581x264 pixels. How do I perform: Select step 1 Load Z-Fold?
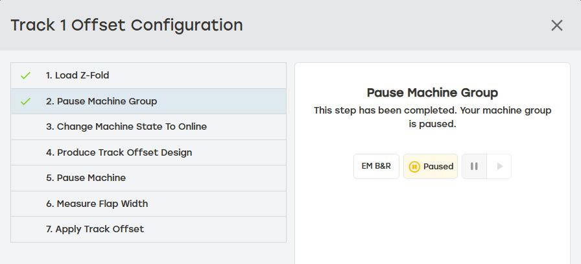click(77, 75)
